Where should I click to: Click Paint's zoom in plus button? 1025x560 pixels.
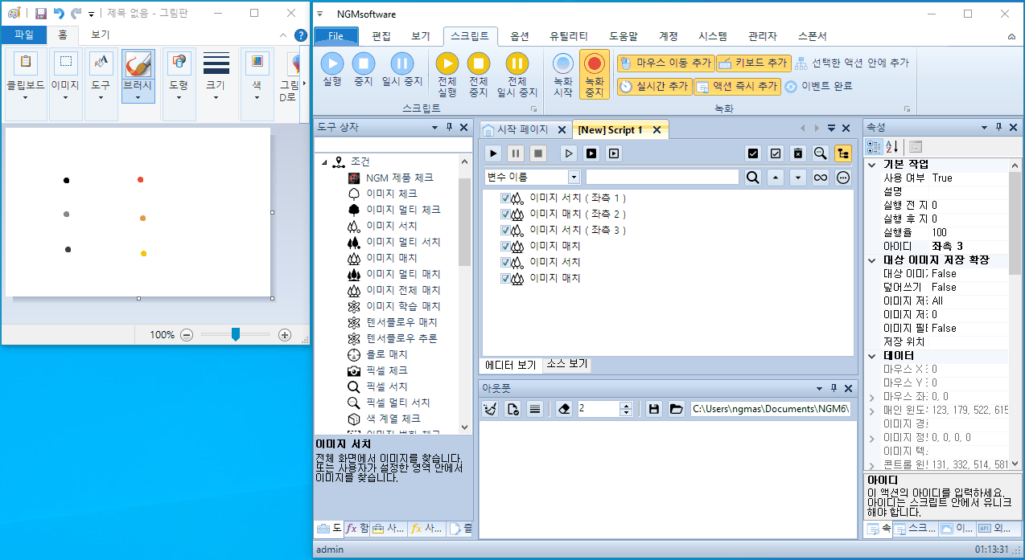[x=285, y=335]
